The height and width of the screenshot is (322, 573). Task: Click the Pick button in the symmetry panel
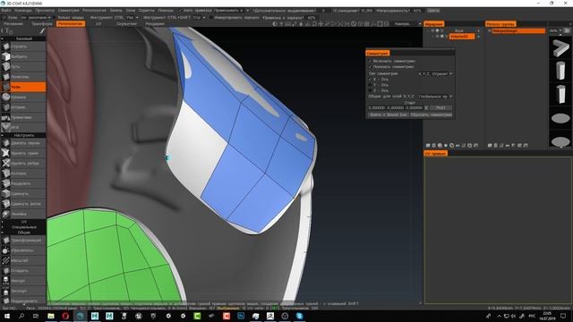440,107
